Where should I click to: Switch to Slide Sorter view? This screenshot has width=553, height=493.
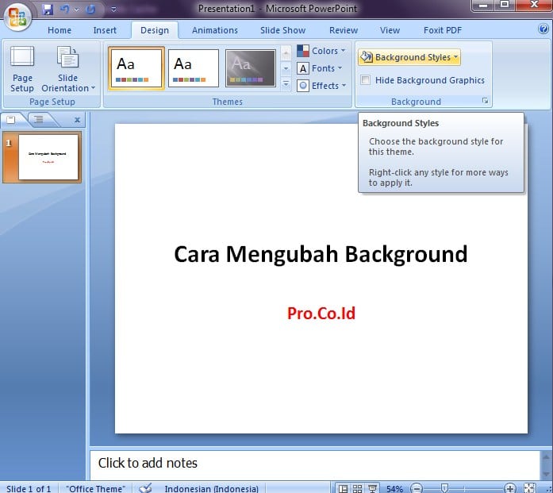pyautogui.click(x=357, y=488)
